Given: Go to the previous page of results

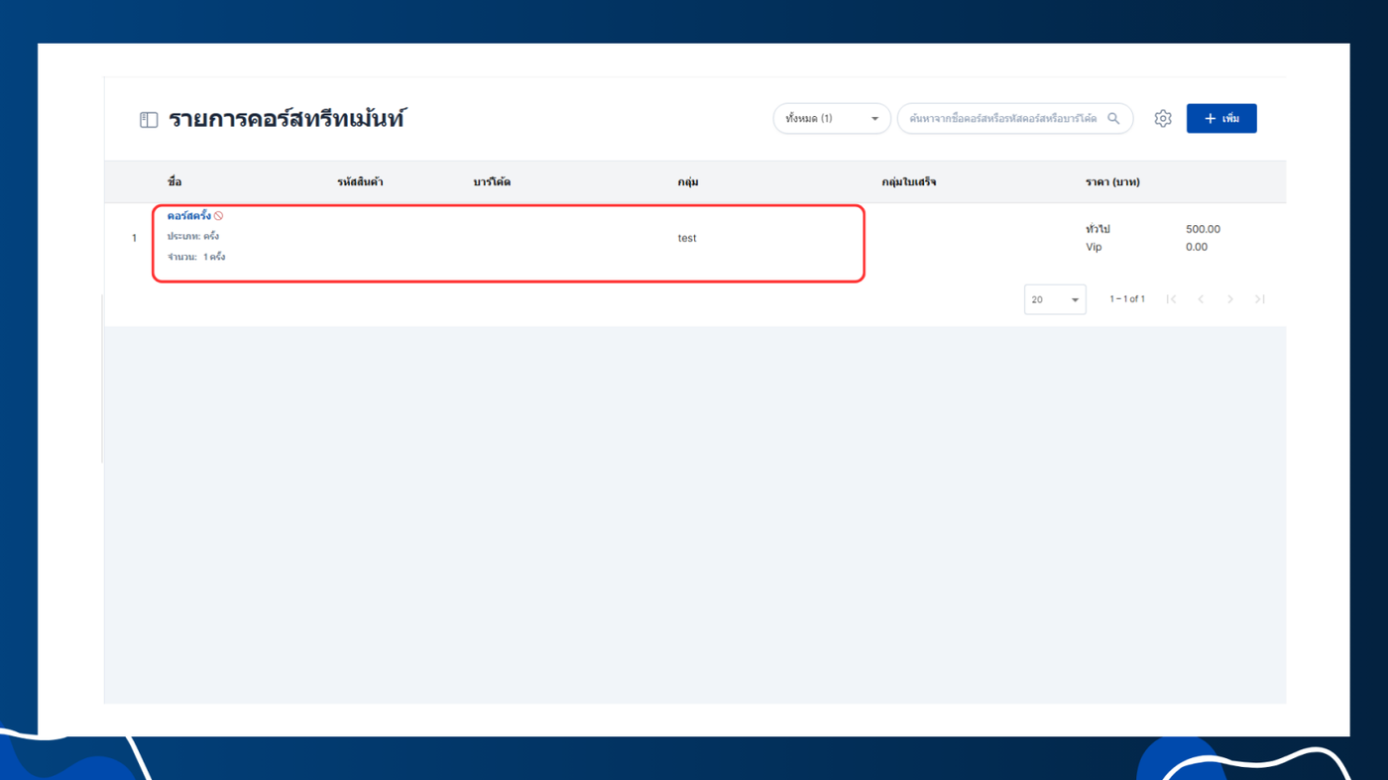Looking at the screenshot, I should pos(1201,299).
